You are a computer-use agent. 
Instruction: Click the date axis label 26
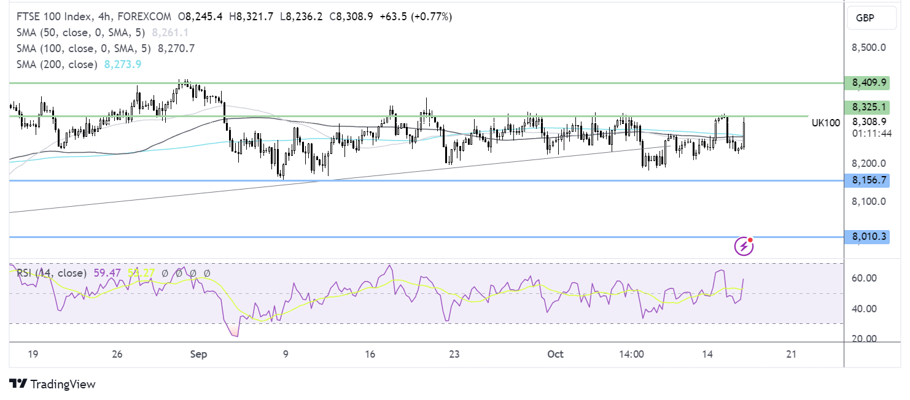pyautogui.click(x=118, y=354)
